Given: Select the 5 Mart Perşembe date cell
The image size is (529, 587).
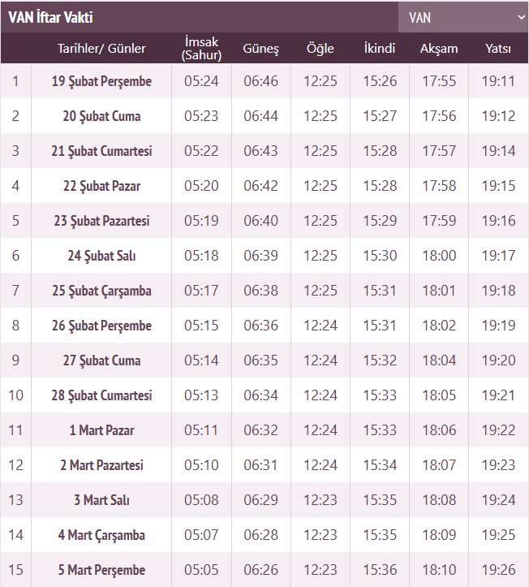Looking at the screenshot, I should click(x=101, y=570).
